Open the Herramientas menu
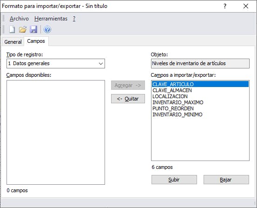This screenshot has height=208, width=257. (x=51, y=19)
